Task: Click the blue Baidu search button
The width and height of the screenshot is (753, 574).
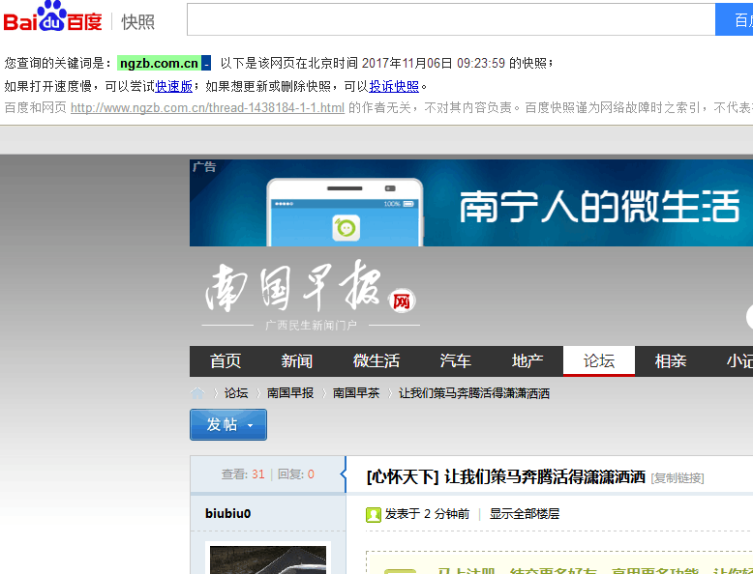Action: pyautogui.click(x=734, y=19)
